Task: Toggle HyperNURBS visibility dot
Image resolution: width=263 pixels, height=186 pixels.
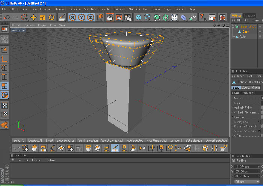Action: [x=260, y=27]
